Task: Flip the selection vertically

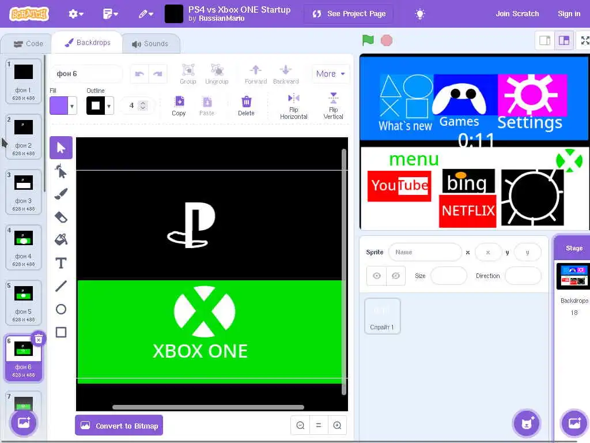Action: 334,106
